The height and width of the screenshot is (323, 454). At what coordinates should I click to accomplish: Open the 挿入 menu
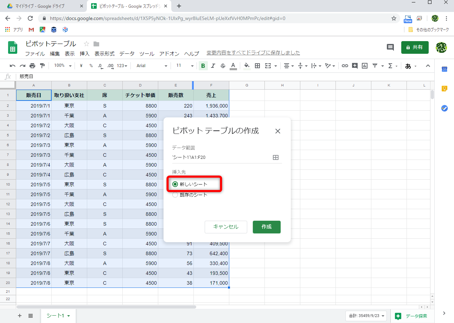85,54
